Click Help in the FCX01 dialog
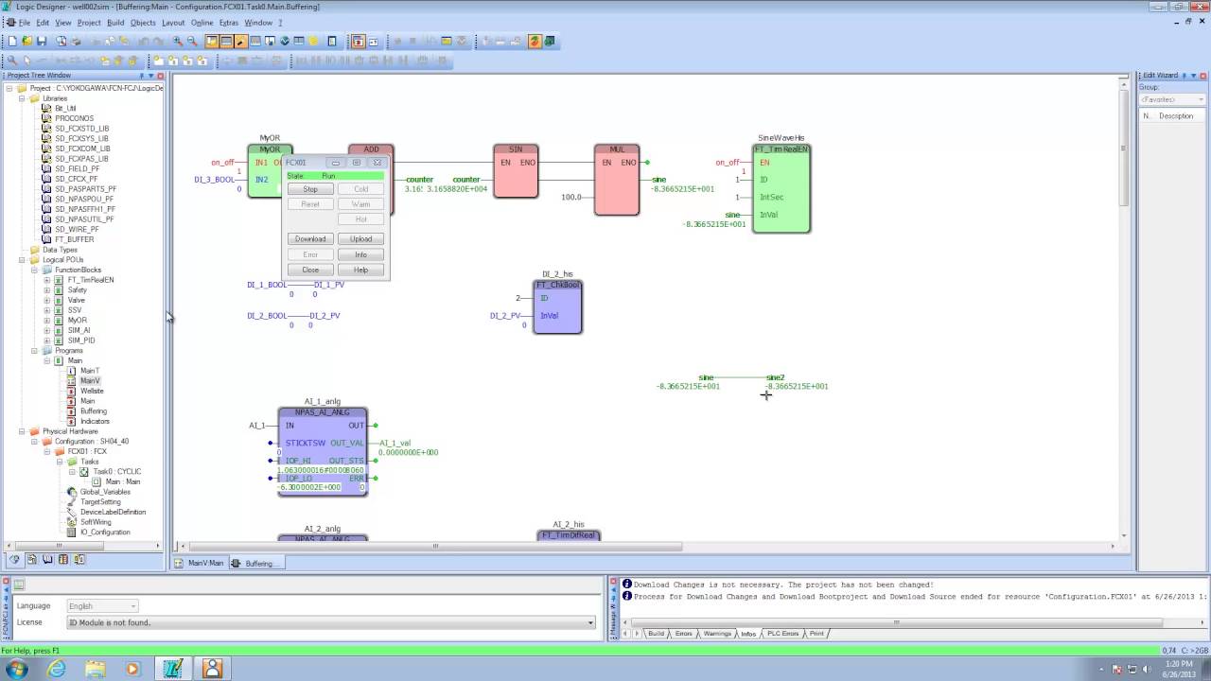Viewport: 1211px width, 681px height. tap(360, 270)
